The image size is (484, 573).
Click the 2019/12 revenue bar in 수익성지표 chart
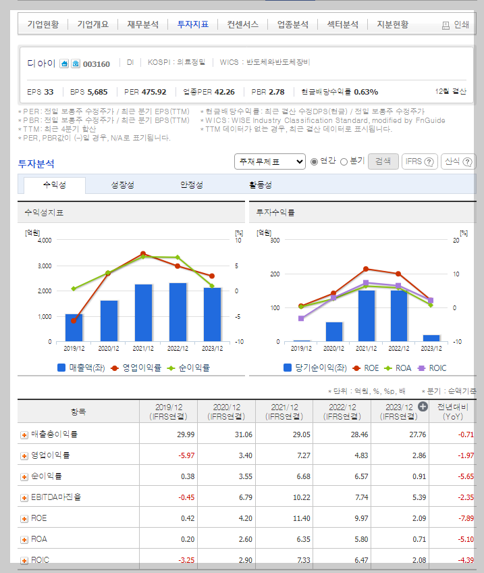point(74,328)
